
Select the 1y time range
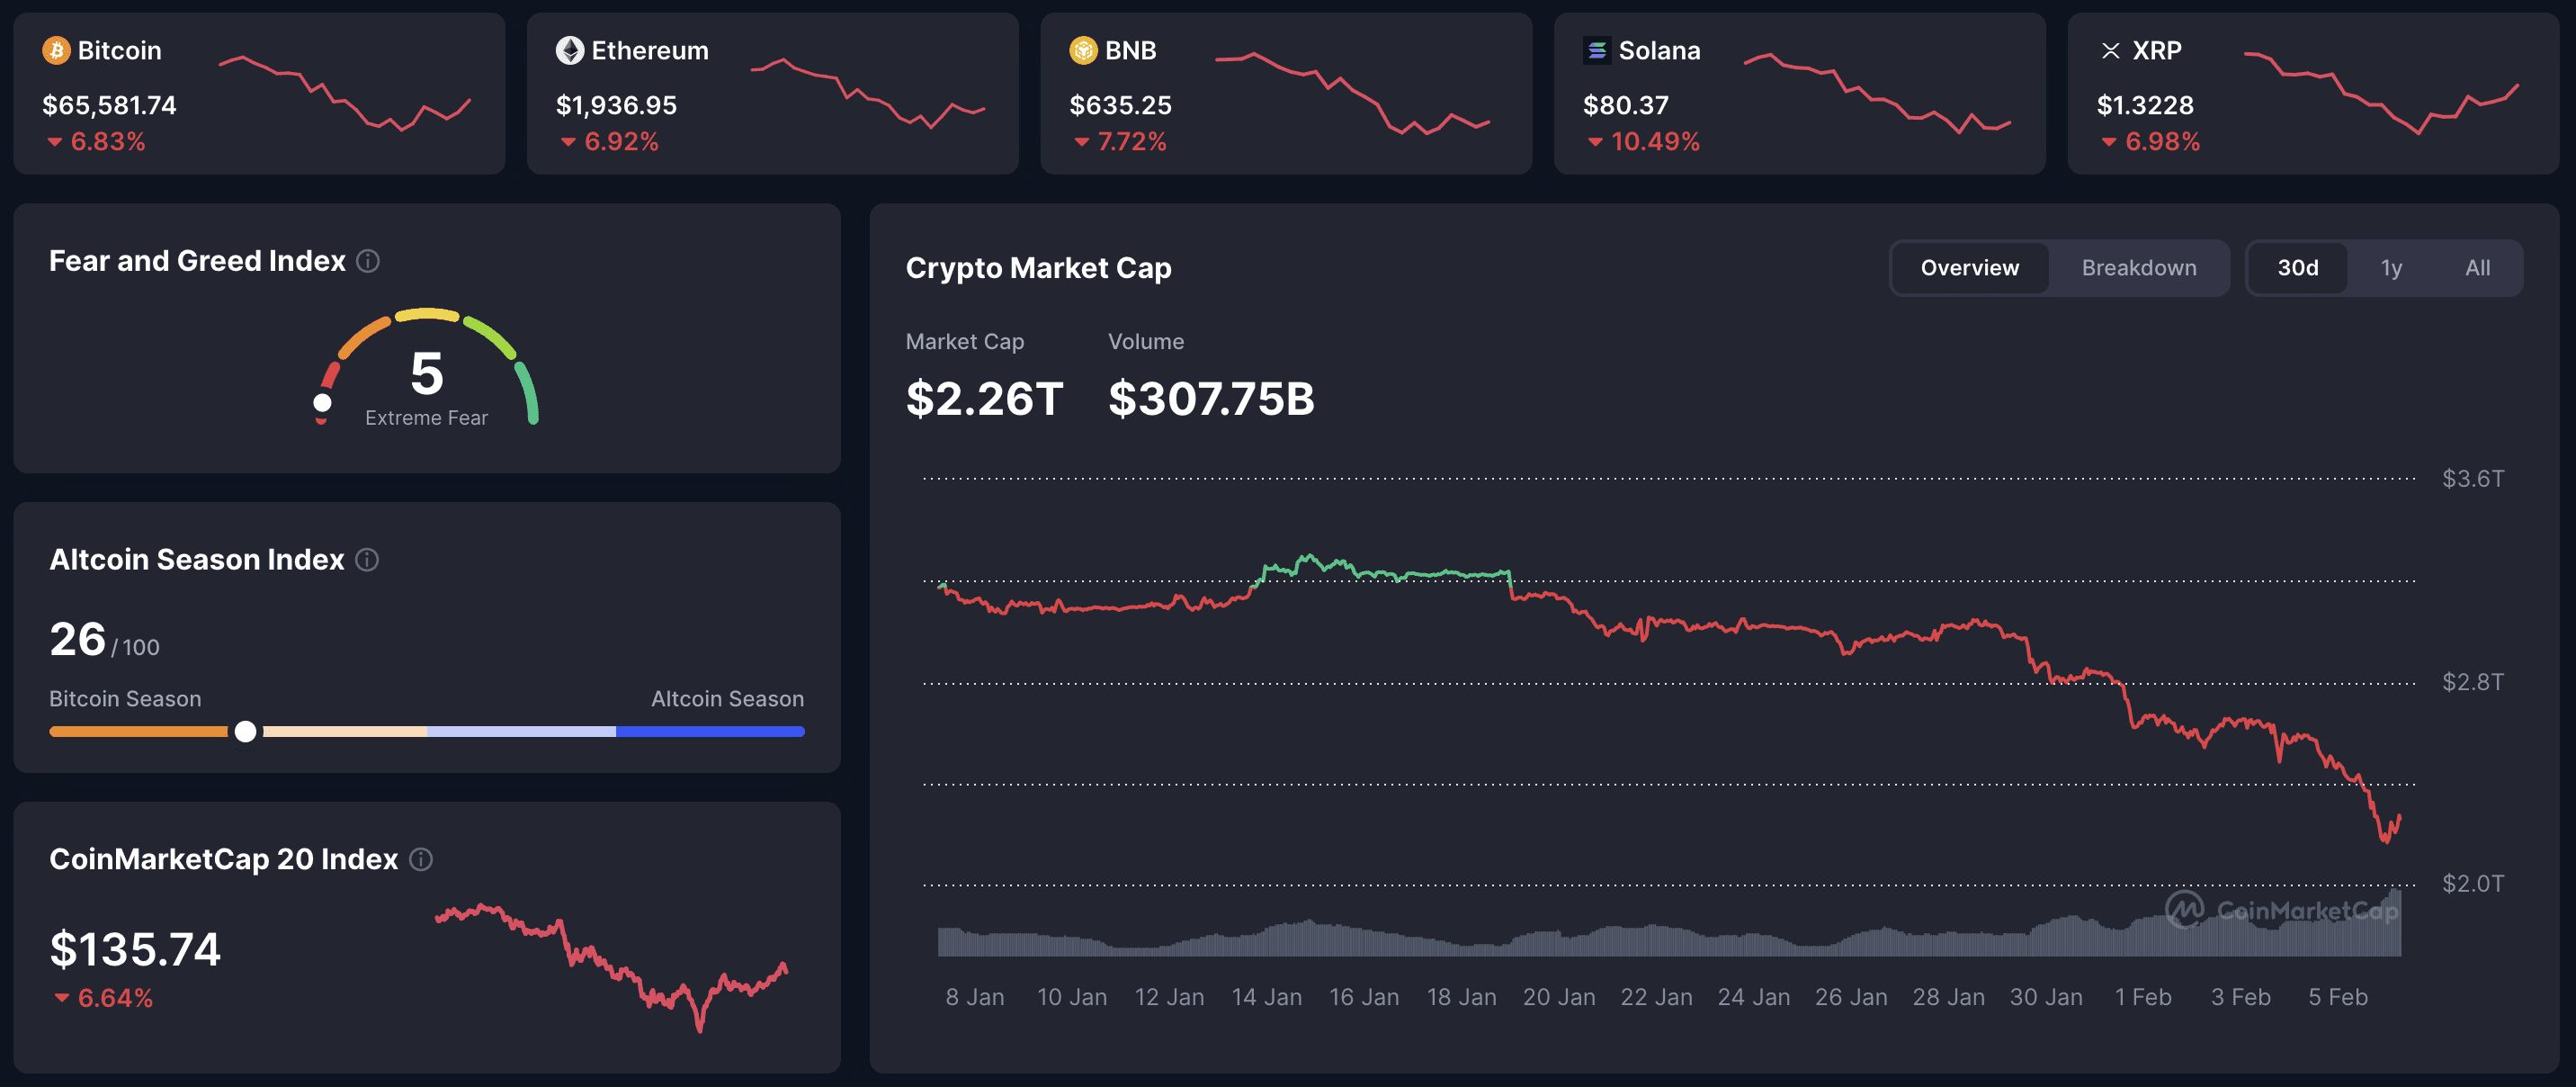point(2391,267)
